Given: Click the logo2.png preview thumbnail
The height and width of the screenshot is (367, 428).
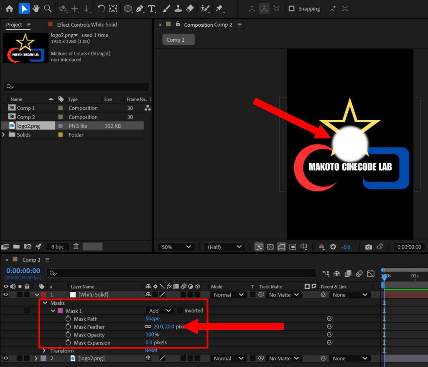Looking at the screenshot, I should pos(25,48).
